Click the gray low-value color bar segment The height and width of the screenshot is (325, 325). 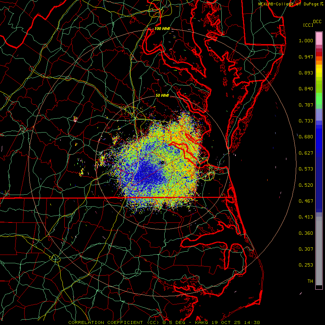(319, 251)
